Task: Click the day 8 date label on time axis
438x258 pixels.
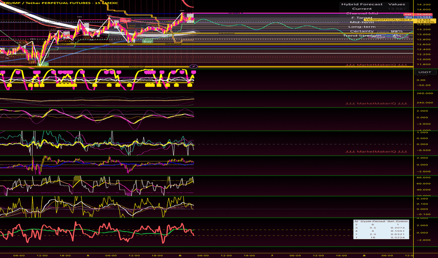Action: (364, 256)
